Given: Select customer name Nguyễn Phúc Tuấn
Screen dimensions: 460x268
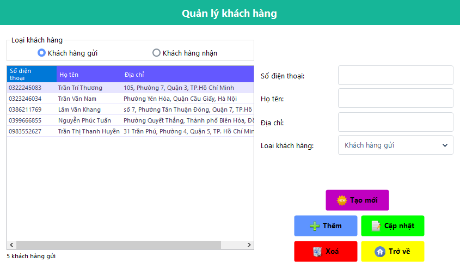Looking at the screenshot, I should coord(84,120).
